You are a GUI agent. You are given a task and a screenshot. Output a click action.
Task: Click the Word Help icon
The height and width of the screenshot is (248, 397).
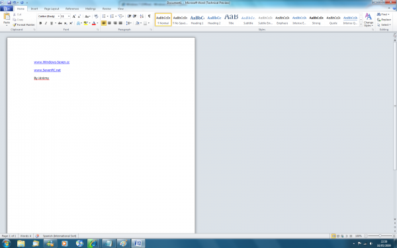pyautogui.click(x=394, y=9)
